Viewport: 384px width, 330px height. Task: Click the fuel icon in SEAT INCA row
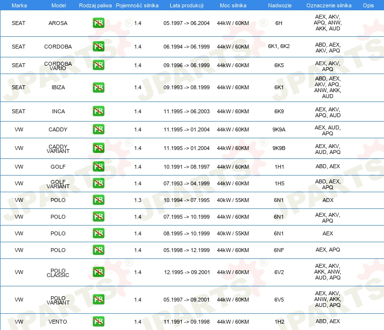(98, 111)
